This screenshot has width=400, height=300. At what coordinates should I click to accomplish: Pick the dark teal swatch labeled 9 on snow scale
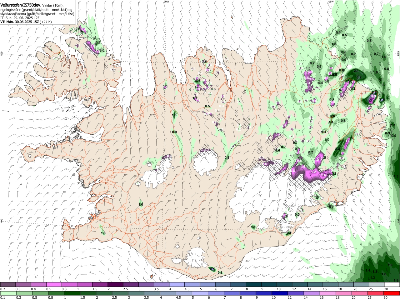[269, 285]
